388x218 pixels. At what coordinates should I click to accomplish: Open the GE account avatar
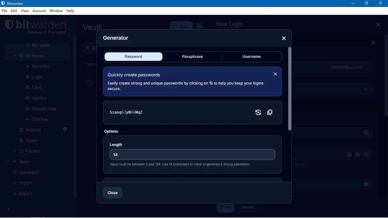tap(199, 27)
